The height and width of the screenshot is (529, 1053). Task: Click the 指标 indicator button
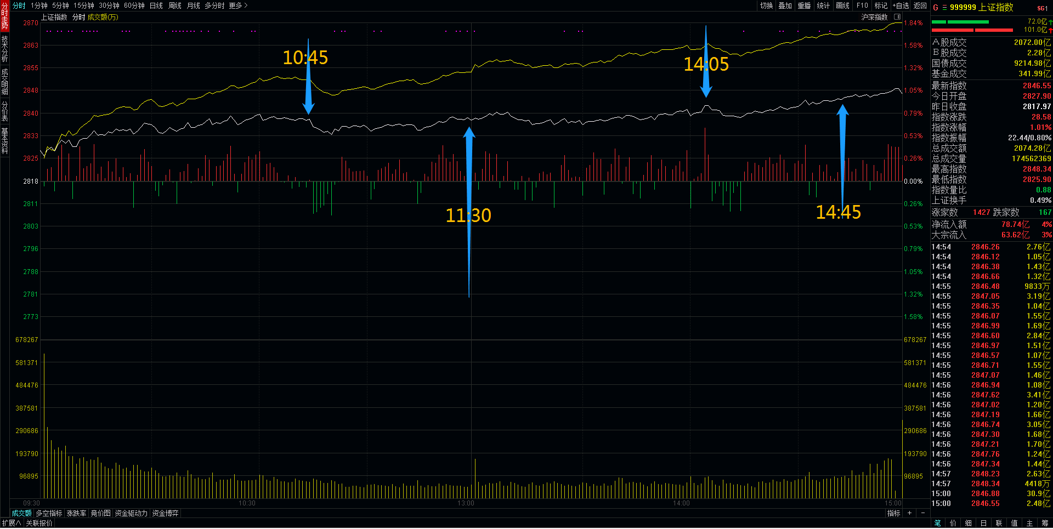pyautogui.click(x=893, y=513)
